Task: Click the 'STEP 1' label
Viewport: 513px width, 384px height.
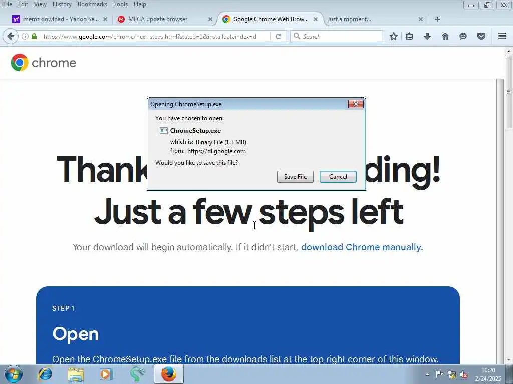Action: [63, 308]
